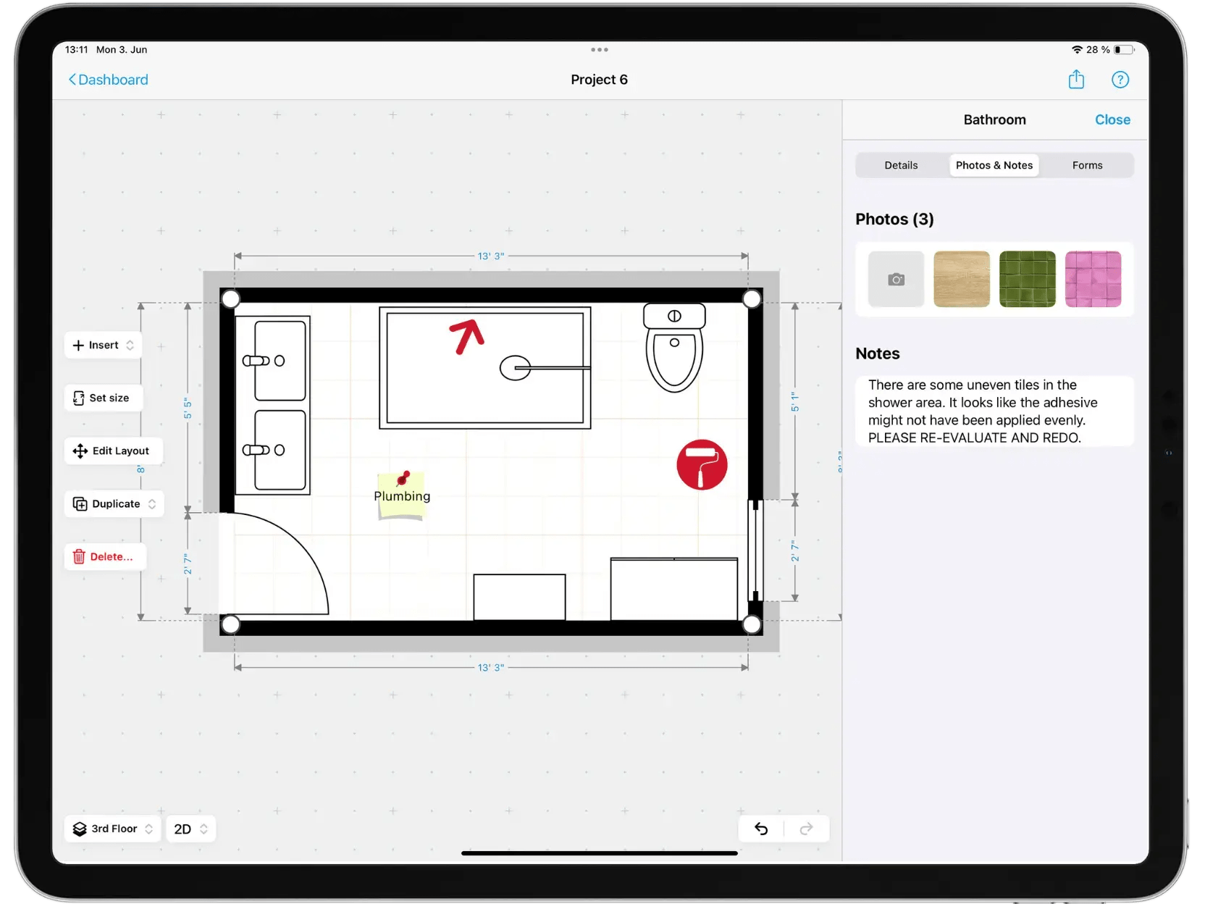Open the share options

coord(1076,80)
